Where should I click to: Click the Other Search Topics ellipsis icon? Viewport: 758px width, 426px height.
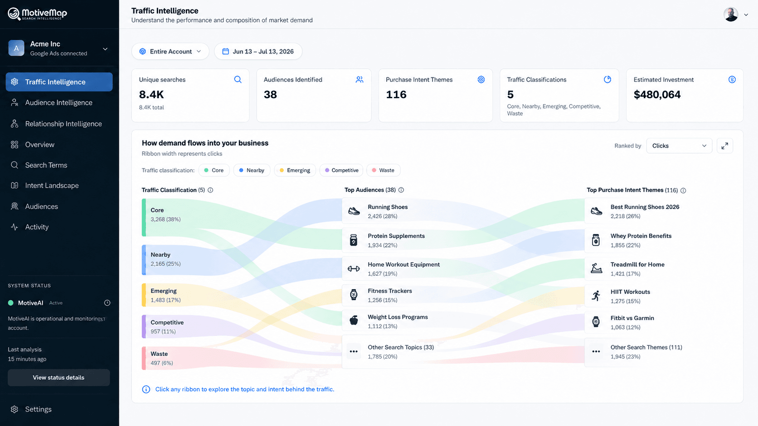[x=354, y=352]
